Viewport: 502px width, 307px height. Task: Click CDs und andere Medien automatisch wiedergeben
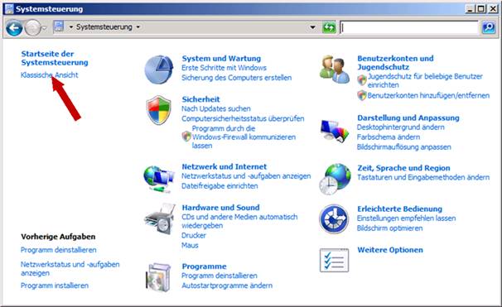click(239, 221)
